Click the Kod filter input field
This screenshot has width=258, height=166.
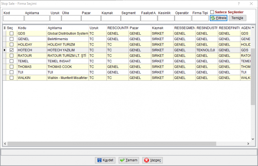point(13,18)
